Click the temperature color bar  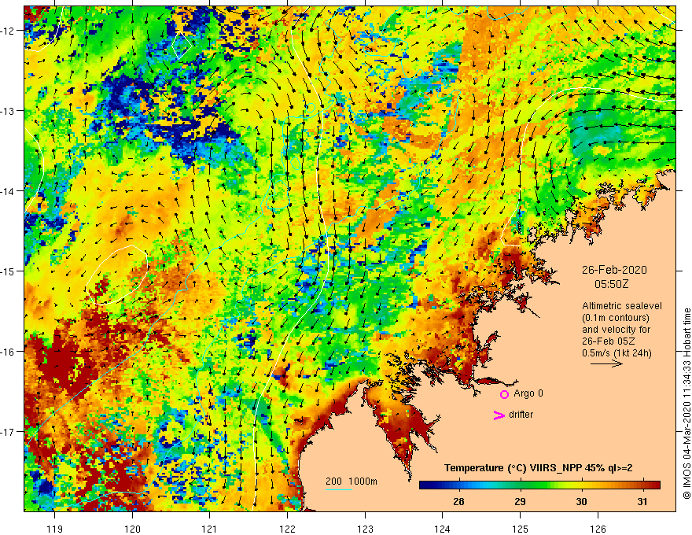(539, 485)
